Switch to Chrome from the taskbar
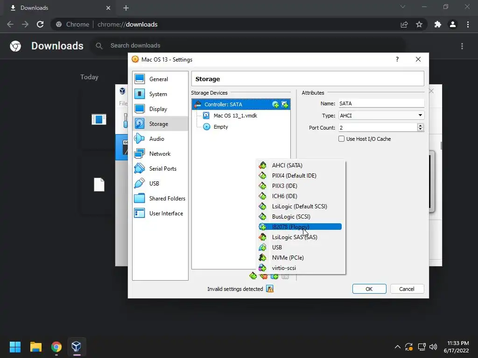Viewport: 478px width, 358px height. pos(56,347)
